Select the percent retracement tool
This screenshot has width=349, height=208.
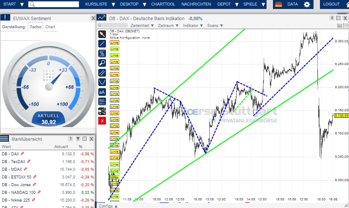[102, 53]
